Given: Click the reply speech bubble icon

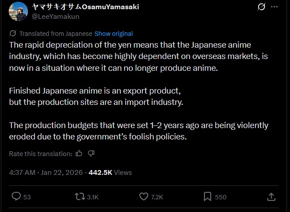Looking at the screenshot, I should click(x=16, y=197).
